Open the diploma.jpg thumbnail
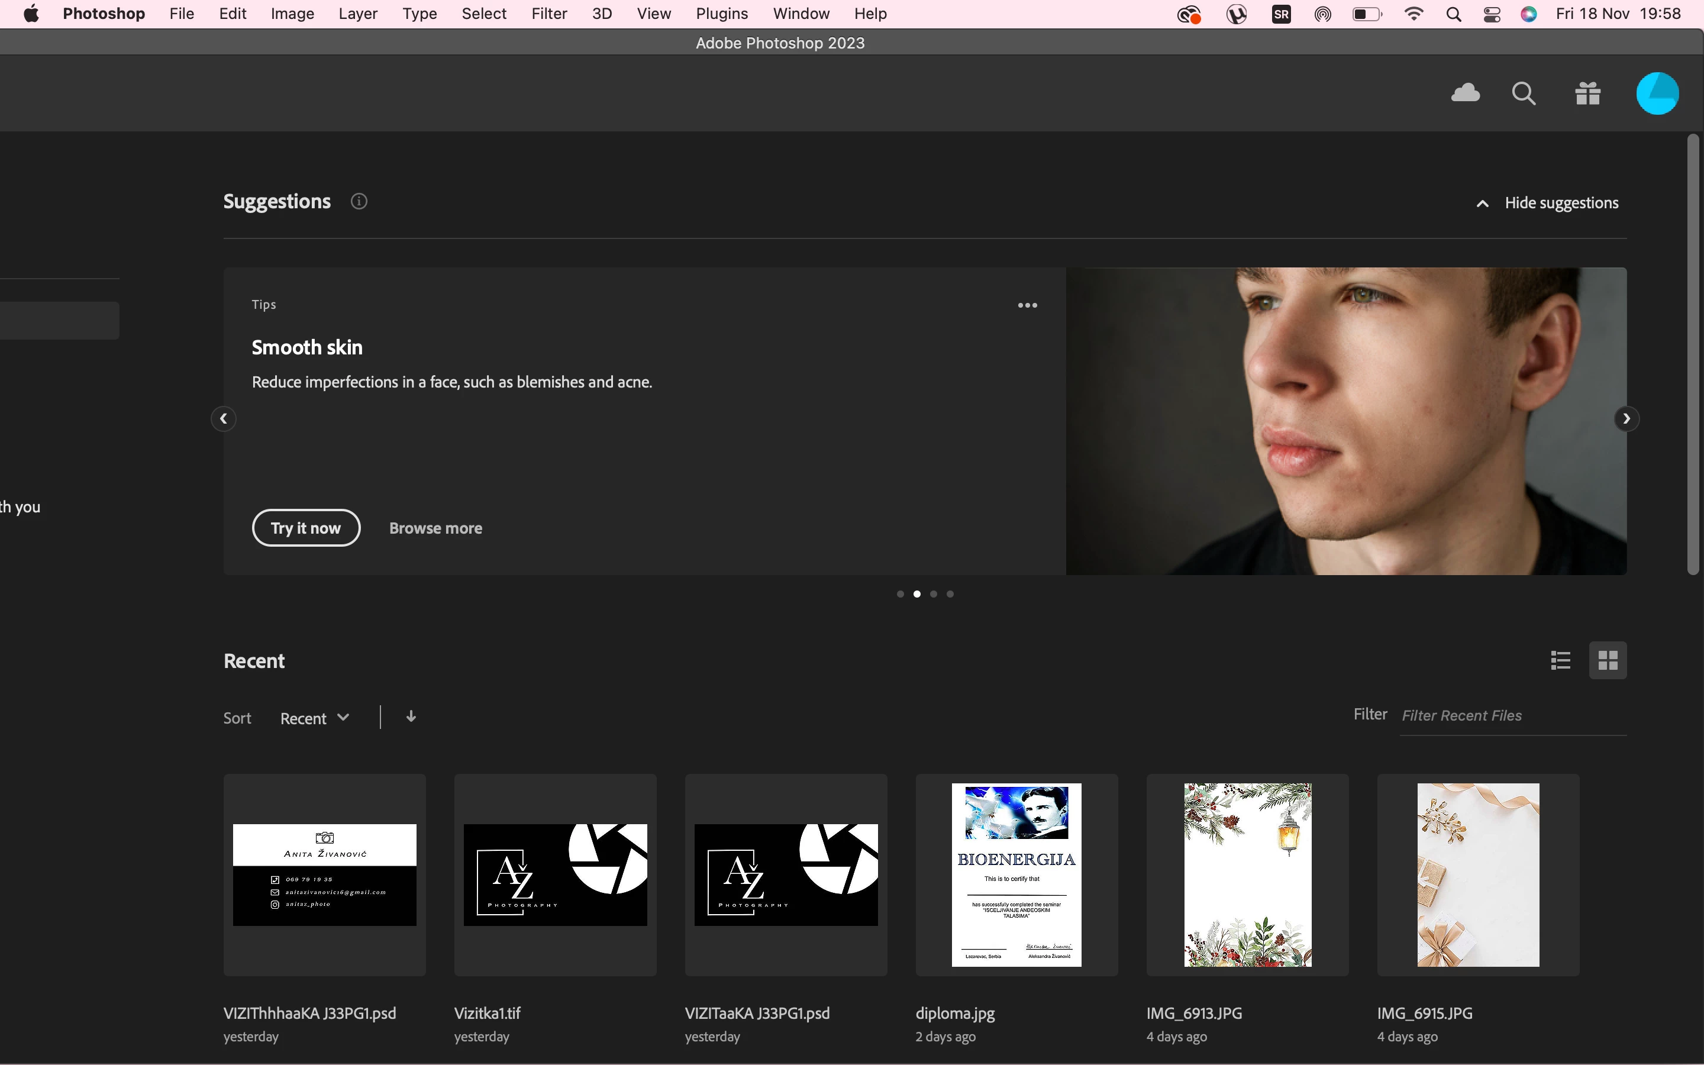 pyautogui.click(x=1016, y=875)
